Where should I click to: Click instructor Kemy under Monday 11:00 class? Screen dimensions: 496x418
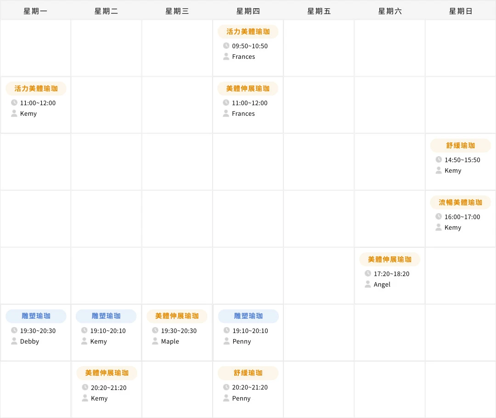click(x=28, y=113)
